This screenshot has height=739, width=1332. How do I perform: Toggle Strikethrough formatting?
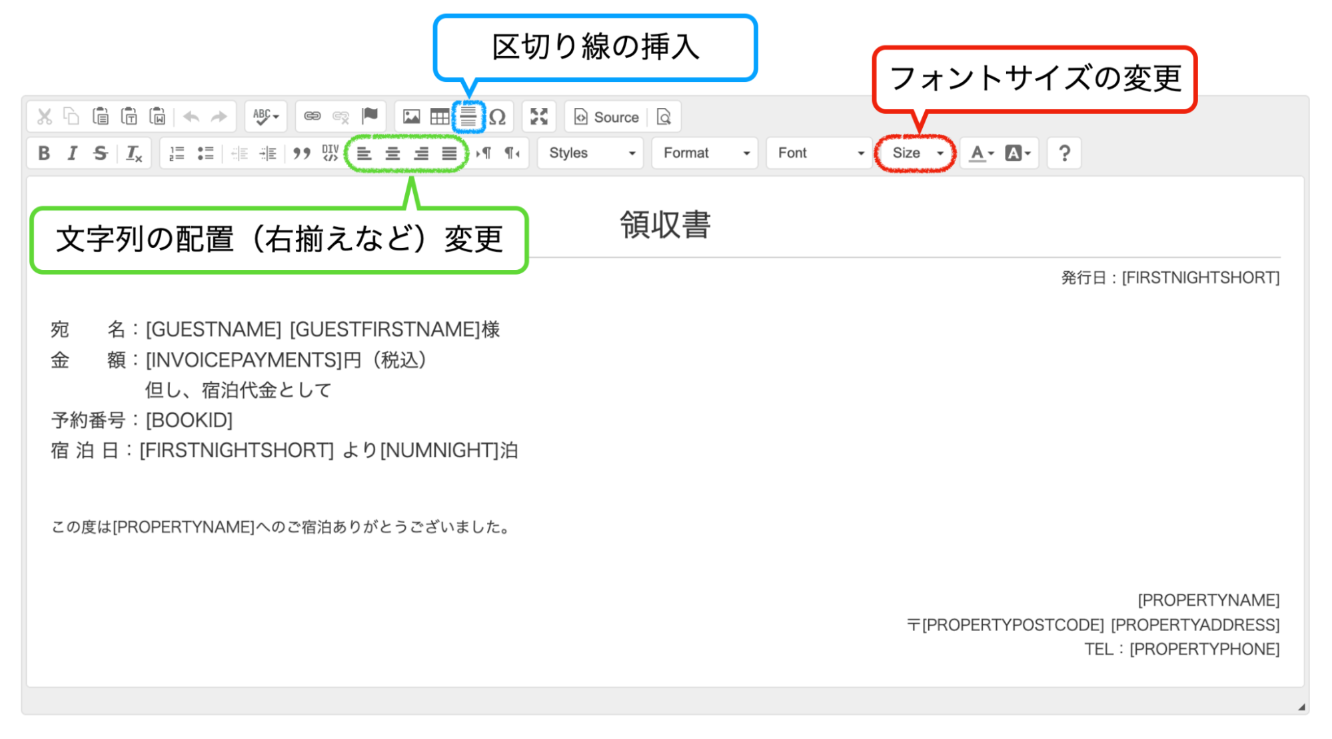coord(101,153)
